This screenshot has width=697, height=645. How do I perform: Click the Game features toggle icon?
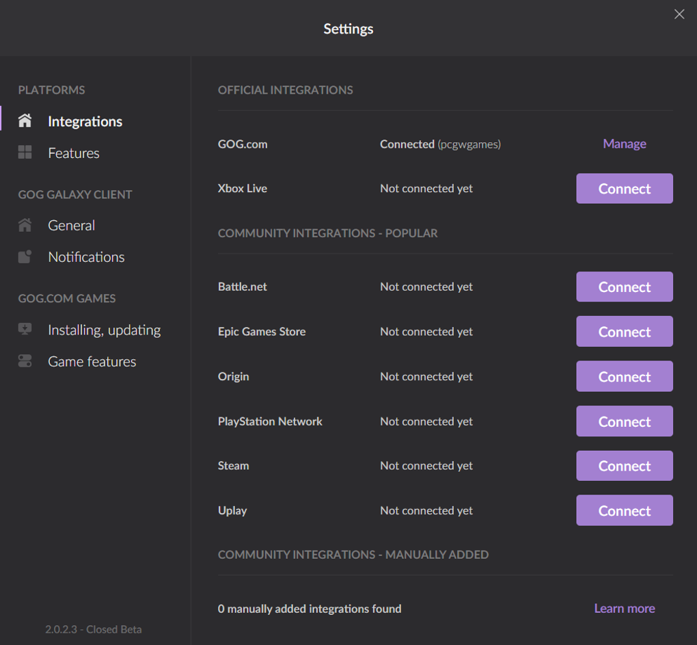25,361
